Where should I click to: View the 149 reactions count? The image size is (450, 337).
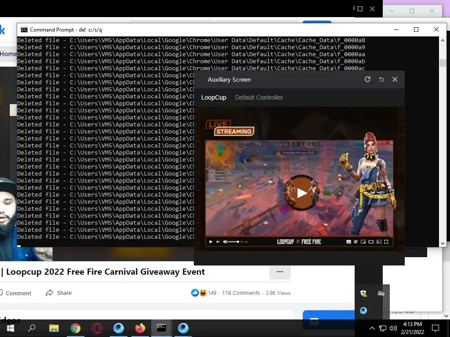212,293
